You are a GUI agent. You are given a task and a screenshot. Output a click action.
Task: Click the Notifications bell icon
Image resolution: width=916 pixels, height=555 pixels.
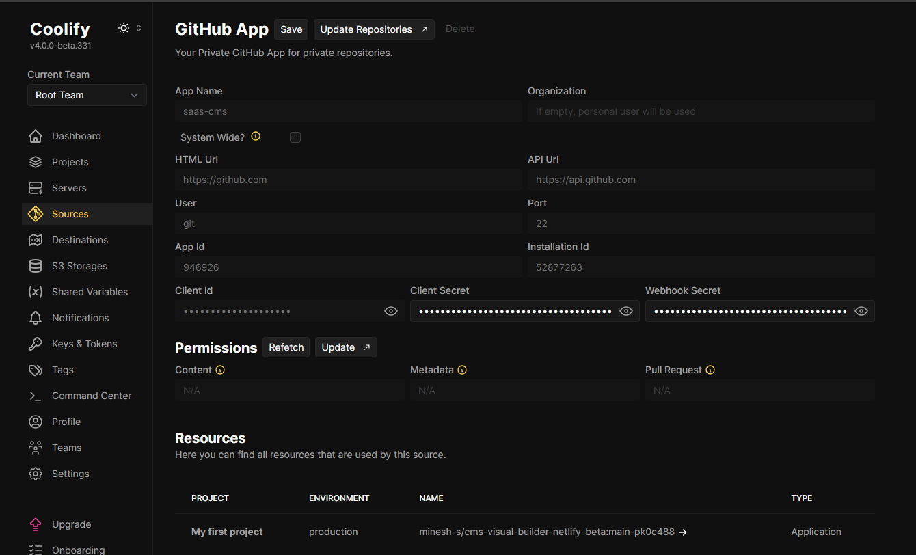click(x=36, y=318)
